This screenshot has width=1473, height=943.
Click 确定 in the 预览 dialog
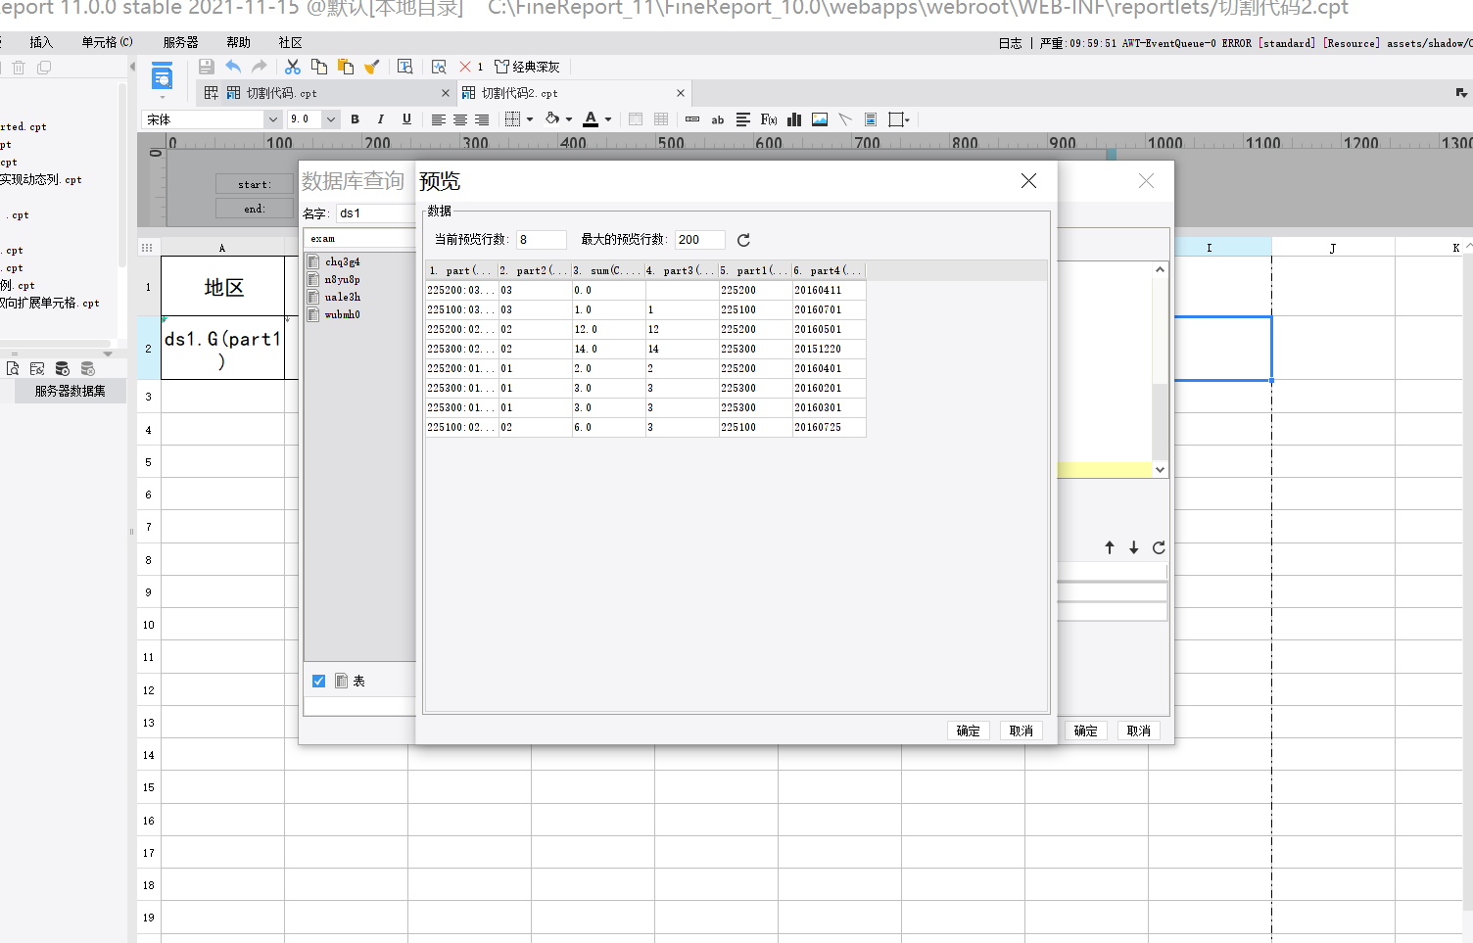(968, 731)
